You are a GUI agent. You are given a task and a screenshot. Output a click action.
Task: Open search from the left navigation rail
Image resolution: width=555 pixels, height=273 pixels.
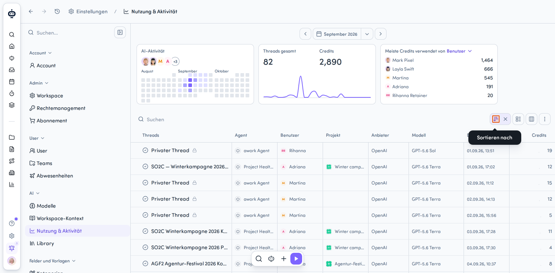click(12, 35)
